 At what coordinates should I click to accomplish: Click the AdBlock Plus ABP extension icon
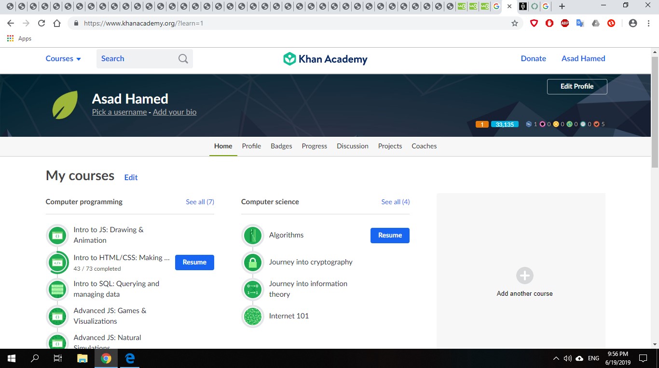coord(565,23)
